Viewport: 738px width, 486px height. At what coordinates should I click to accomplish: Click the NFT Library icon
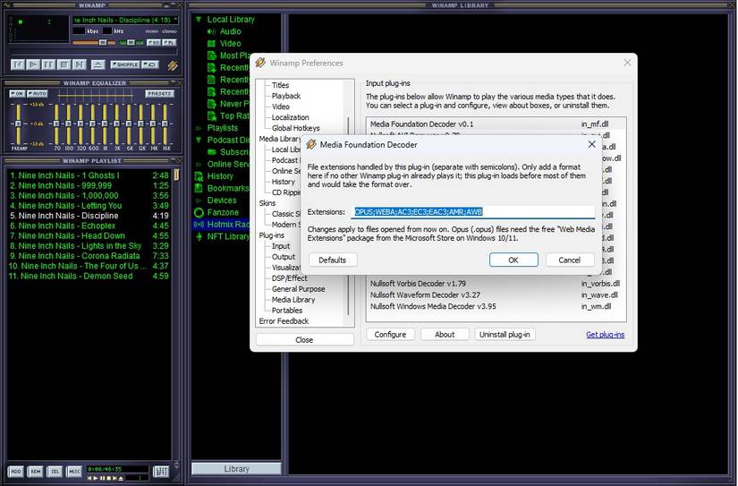pos(199,236)
